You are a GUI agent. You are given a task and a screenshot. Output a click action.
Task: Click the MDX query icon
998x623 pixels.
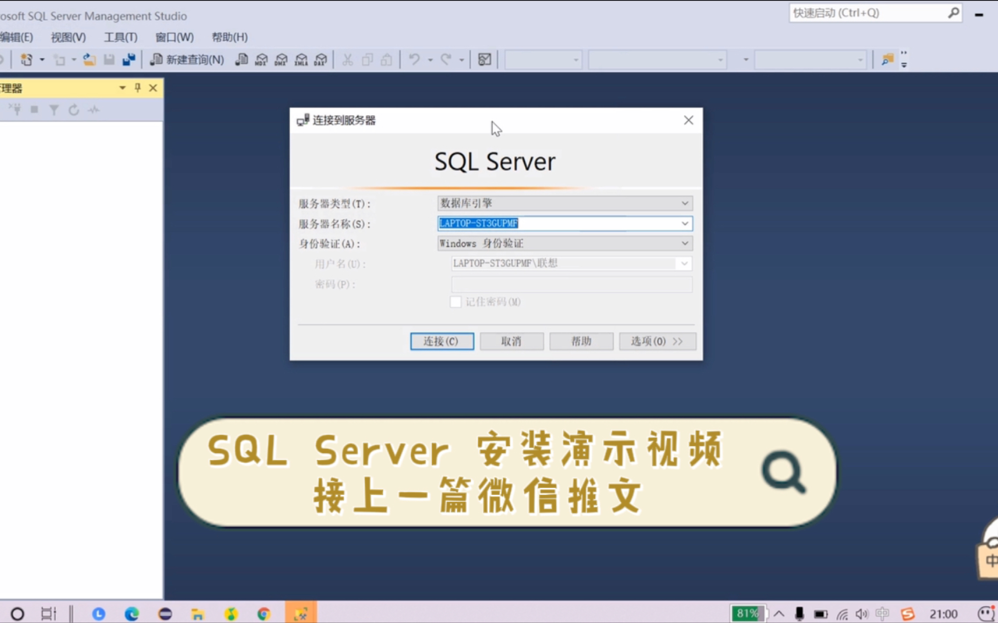click(x=261, y=59)
